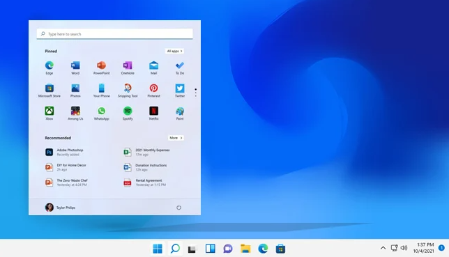
Task: Open Search from the taskbar
Action: [x=175, y=249]
